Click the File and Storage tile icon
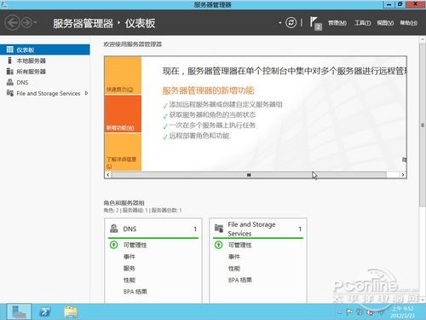Screen dimensions: 426x320 click(219, 229)
